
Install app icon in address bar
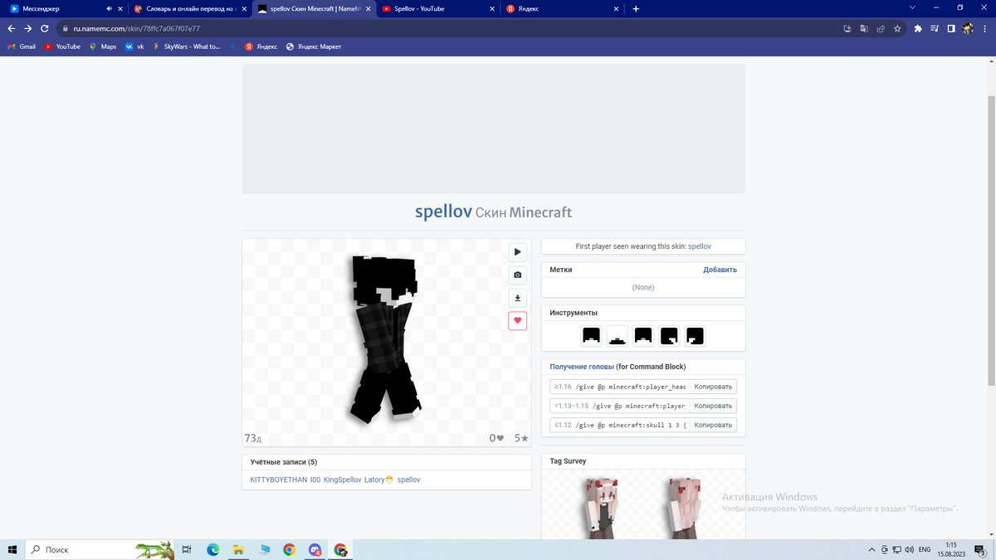tap(847, 28)
